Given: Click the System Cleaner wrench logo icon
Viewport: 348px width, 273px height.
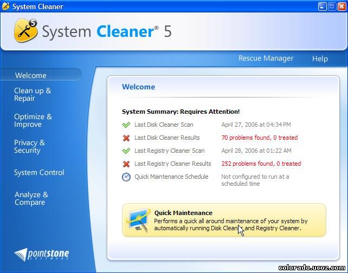Looking at the screenshot, I should (25, 30).
